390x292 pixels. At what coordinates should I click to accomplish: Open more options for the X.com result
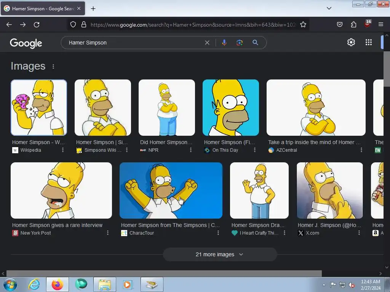(359, 233)
